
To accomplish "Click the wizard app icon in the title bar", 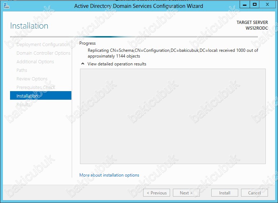I will (x=6, y=6).
